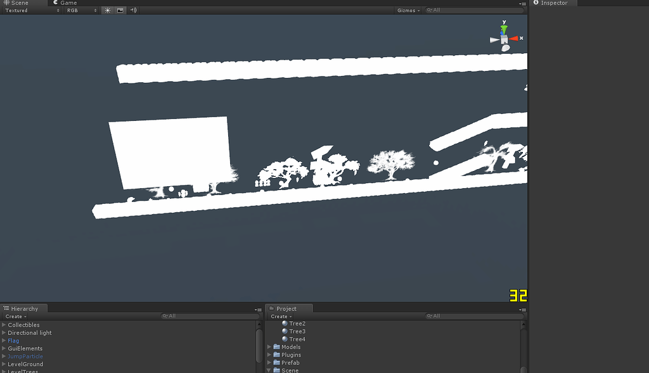Mute audio using the speaker icon

[132, 10]
